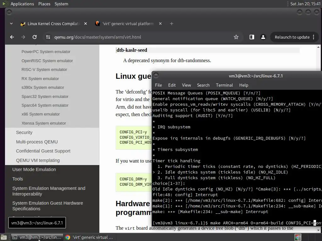Open terminal View menu
Image resolution: width=322 pixels, height=241 pixels.
tap(186, 85)
